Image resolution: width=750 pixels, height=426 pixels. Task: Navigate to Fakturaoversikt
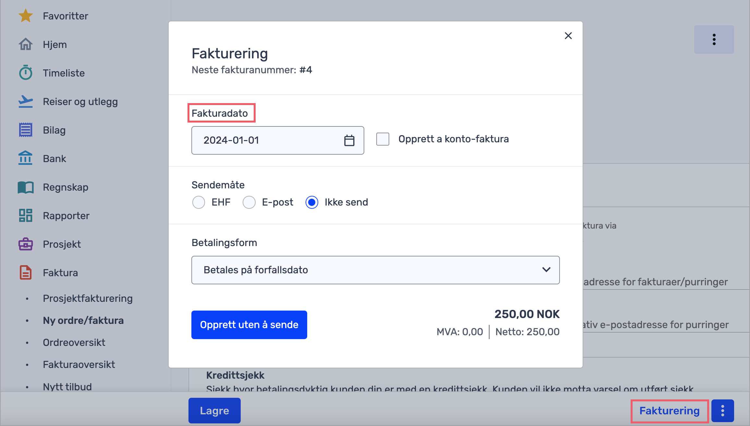coord(79,364)
